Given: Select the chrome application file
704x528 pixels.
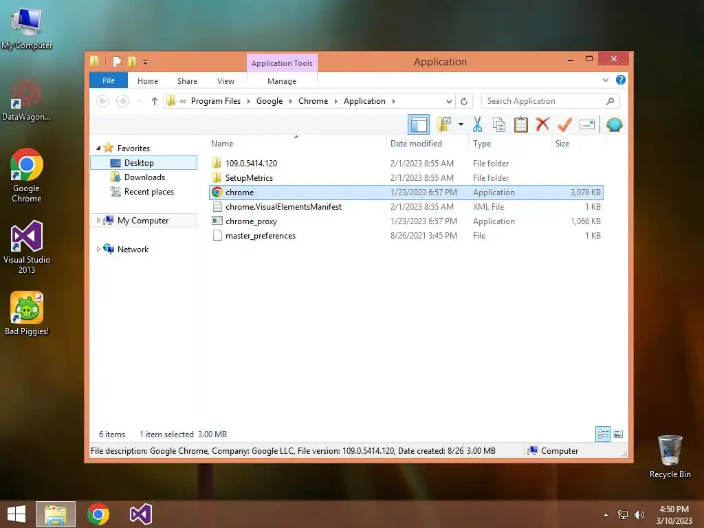Looking at the screenshot, I should pos(406,192).
